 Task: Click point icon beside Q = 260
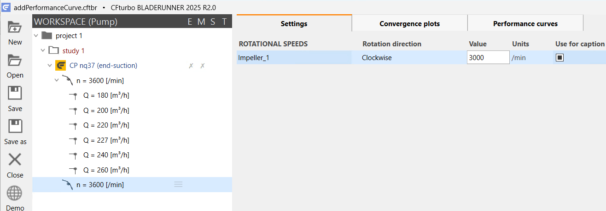click(x=73, y=170)
